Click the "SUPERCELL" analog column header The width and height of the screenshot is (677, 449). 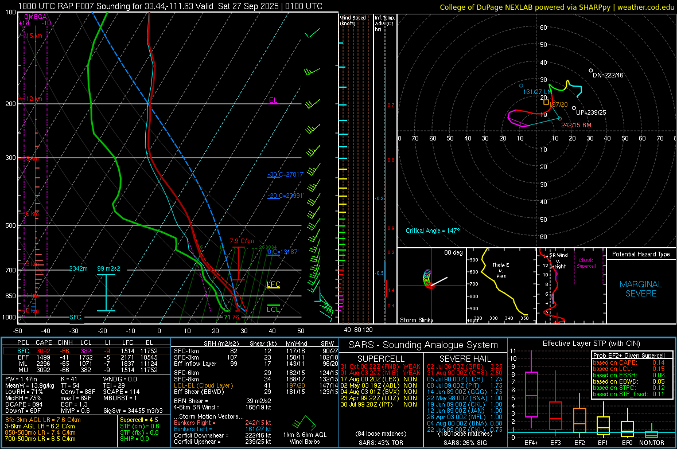tap(381, 359)
